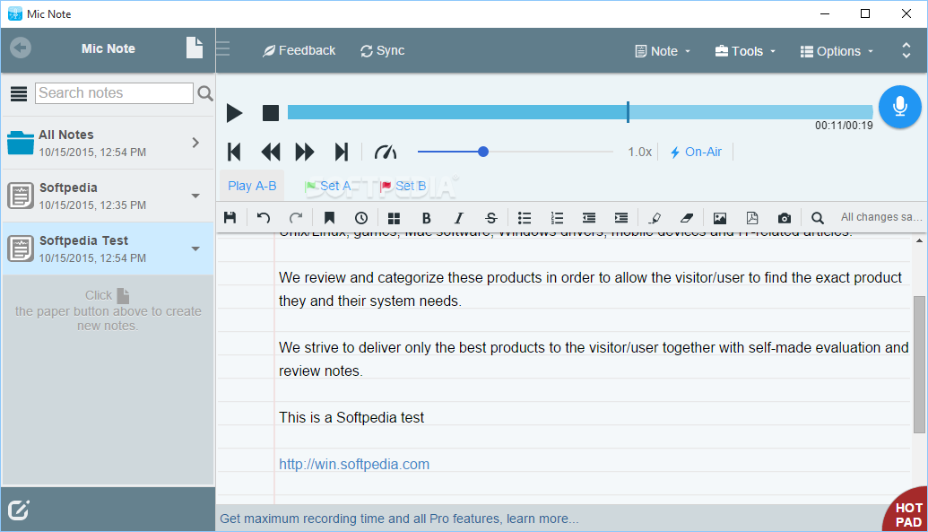Insert an image into the note
Screen dimensions: 928x532
720,218
